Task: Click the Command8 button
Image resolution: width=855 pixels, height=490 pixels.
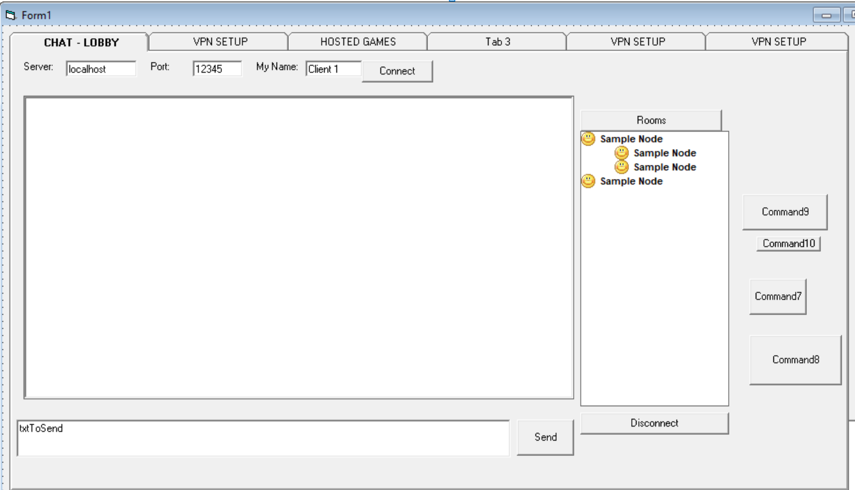Action: (x=795, y=359)
